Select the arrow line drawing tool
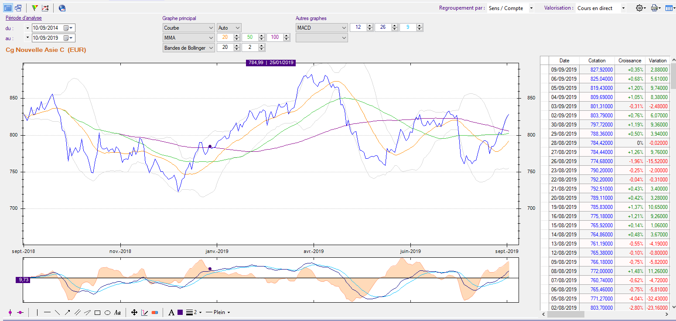 68,312
